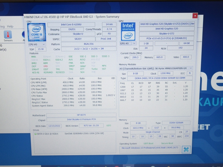Click the µCU F0 value
This screenshot has height=167, width=223.
tap(109, 34)
